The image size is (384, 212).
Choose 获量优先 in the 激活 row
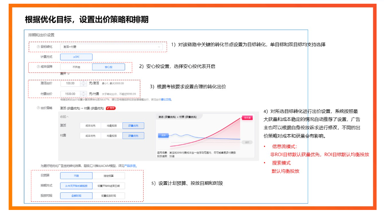coord(133,126)
